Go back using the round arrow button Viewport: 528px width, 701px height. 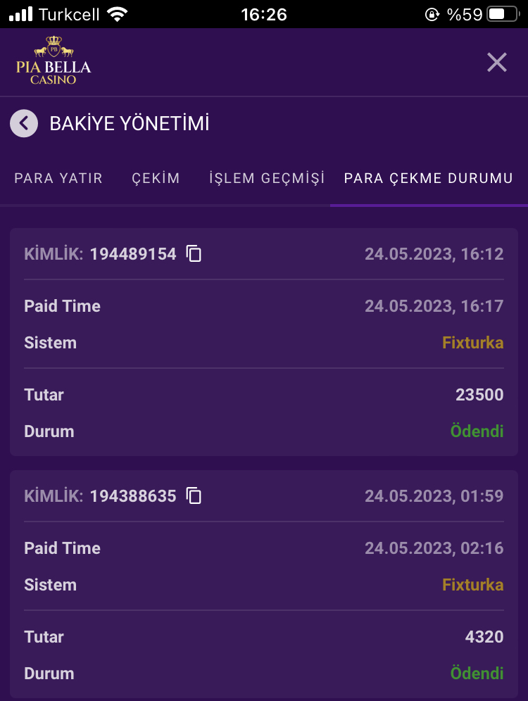[24, 124]
